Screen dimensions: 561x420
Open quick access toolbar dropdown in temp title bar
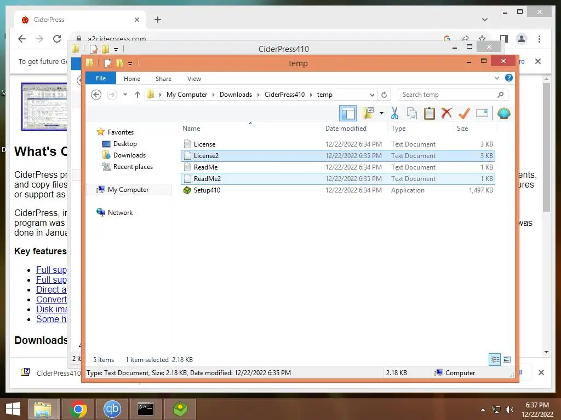tap(130, 63)
